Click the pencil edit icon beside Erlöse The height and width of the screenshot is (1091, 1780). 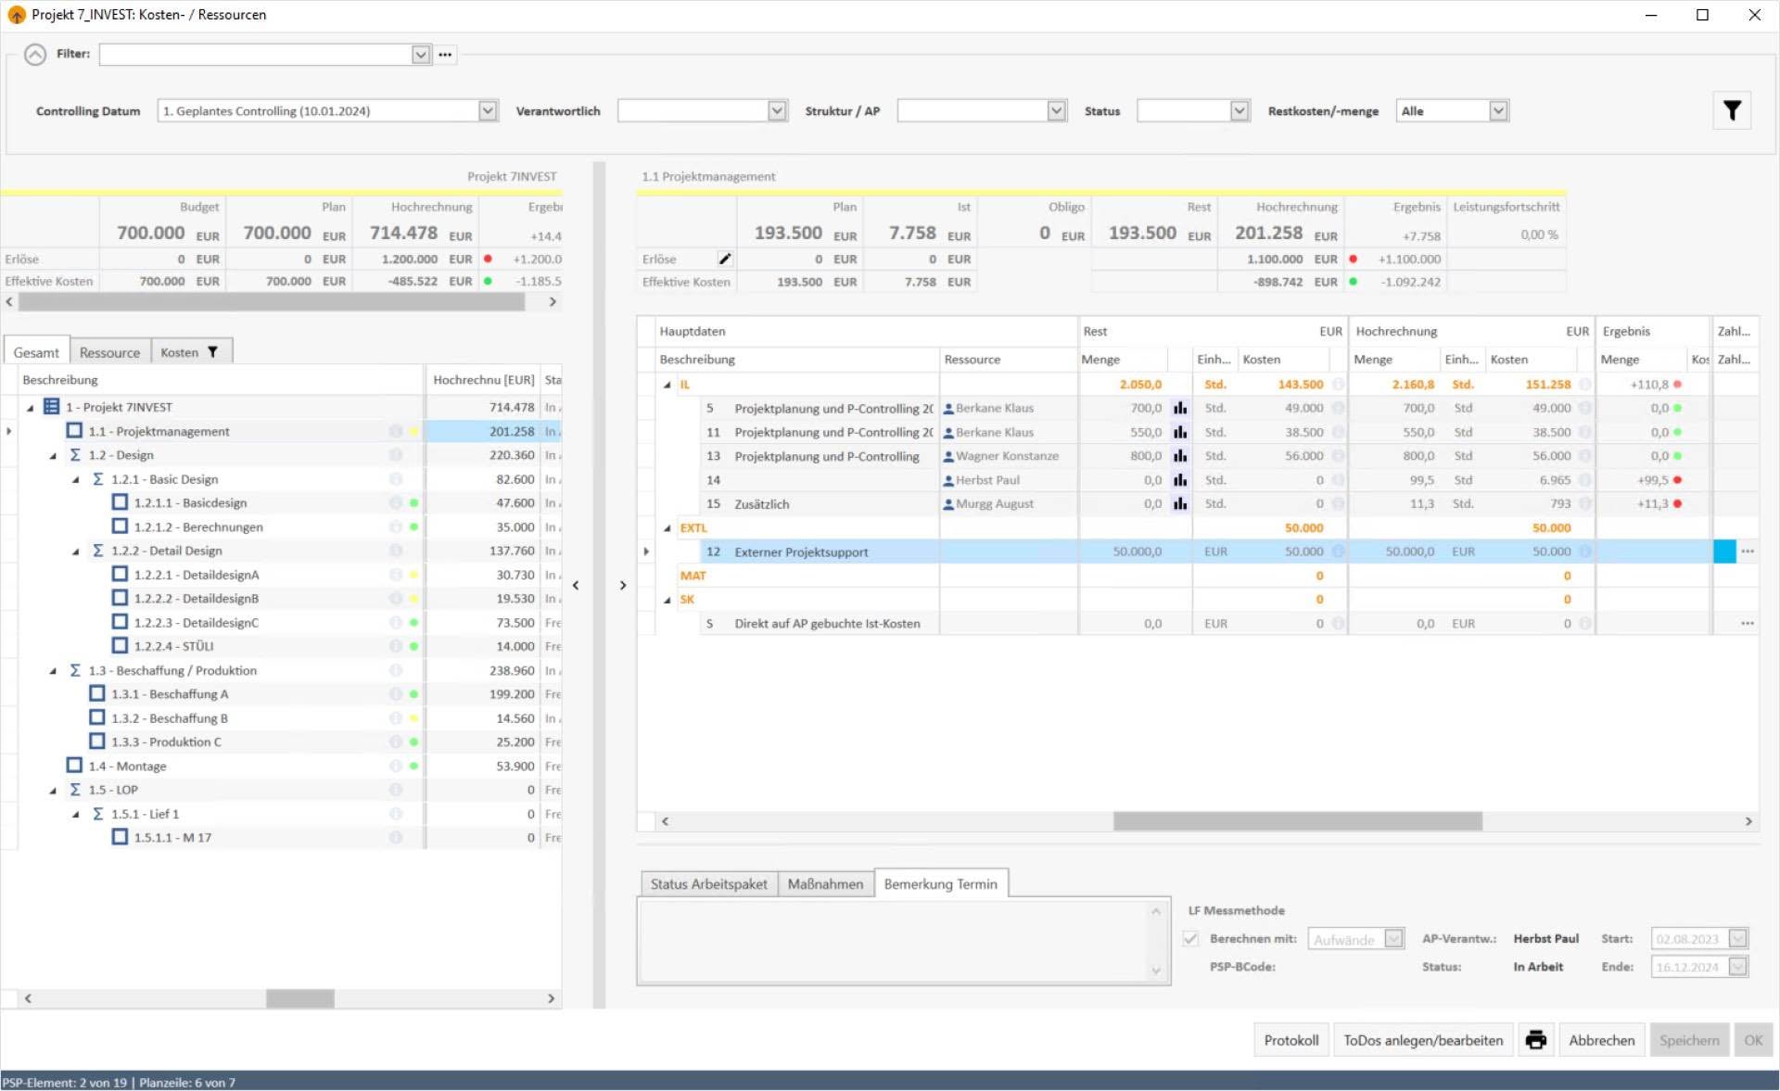725,259
